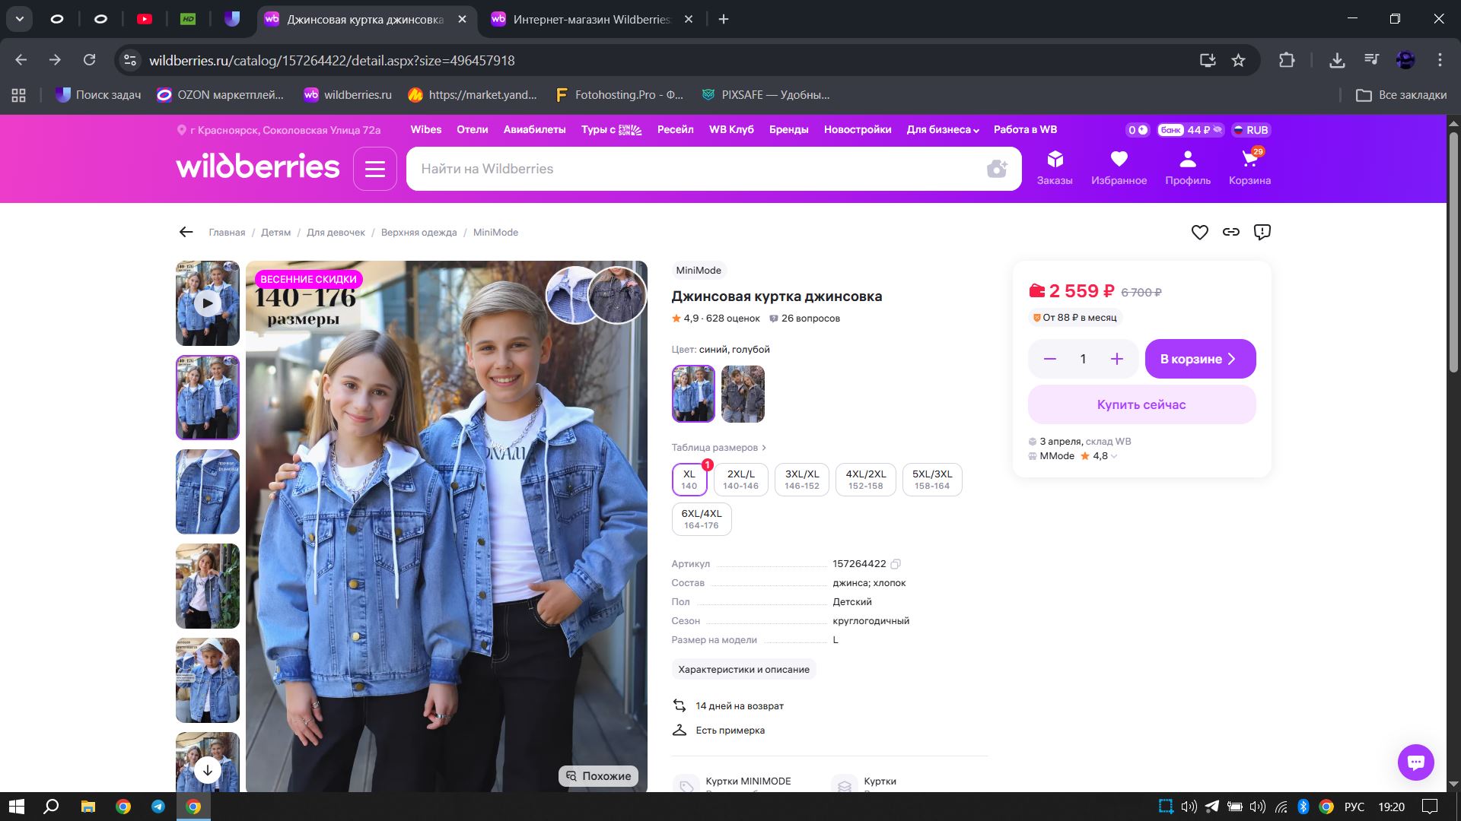
Task: Open Таблица размеров size chart
Action: point(718,448)
